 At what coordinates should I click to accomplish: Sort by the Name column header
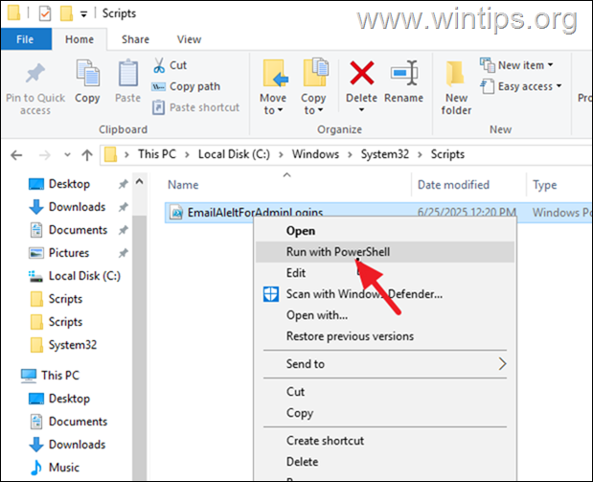click(x=183, y=185)
